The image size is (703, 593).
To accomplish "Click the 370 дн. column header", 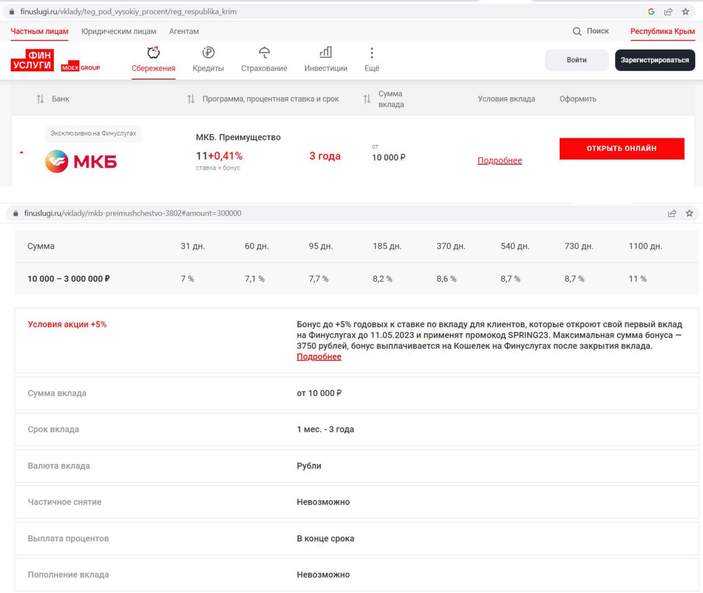I will coord(451,246).
